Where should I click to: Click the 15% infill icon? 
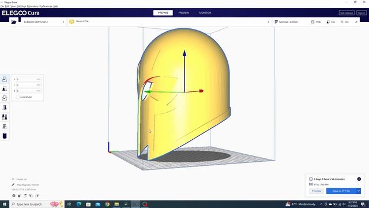pyautogui.click(x=312, y=22)
